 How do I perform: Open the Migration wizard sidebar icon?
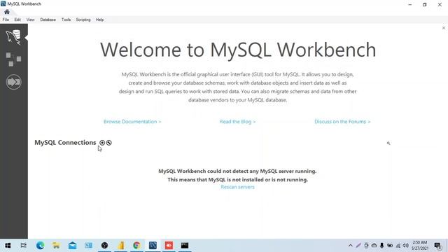14,82
